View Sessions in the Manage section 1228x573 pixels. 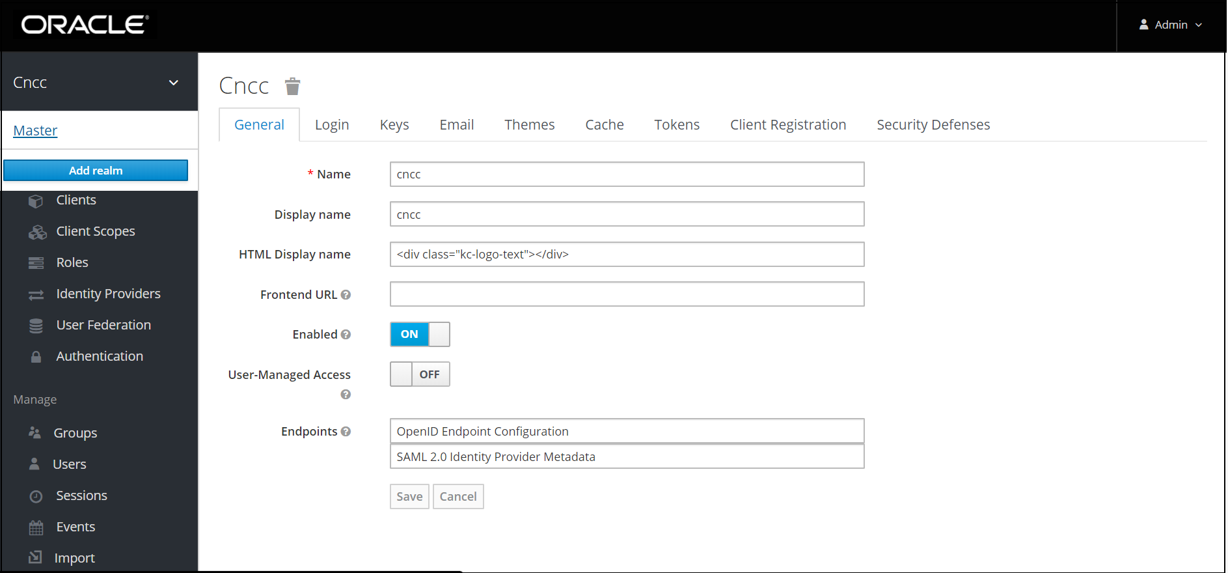(81, 496)
